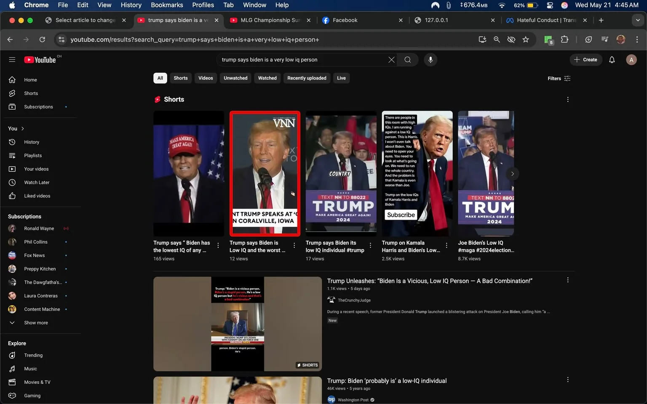Screen dimensions: 647x404
Task: Click the Create button
Action: pyautogui.click(x=586, y=60)
